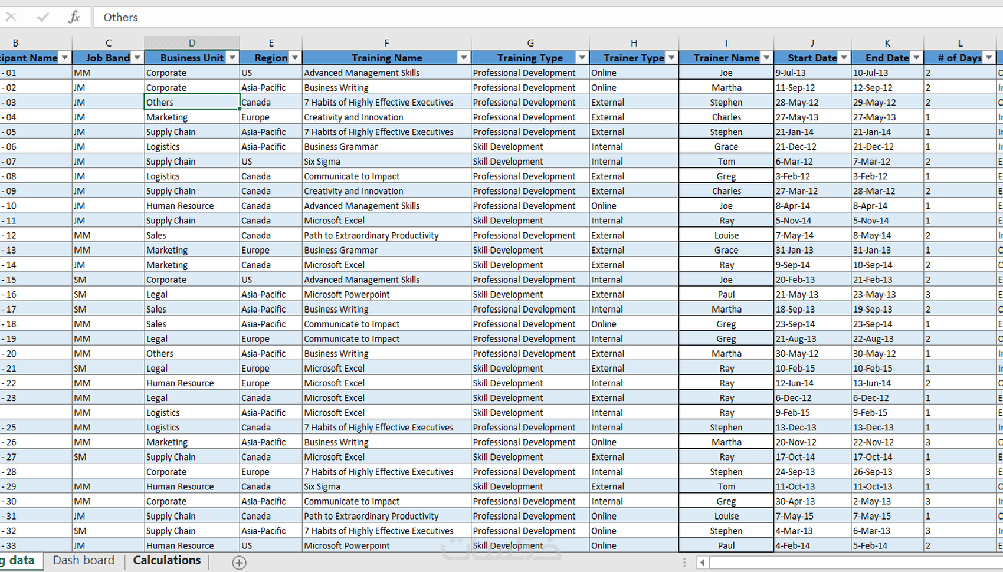Switch to the data sheet tab
Image resolution: width=1003 pixels, height=572 pixels.
tap(21, 560)
